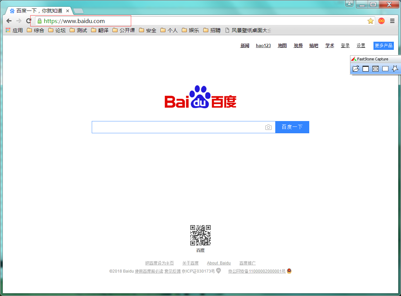Select FastStone capture window object icon

point(376,68)
